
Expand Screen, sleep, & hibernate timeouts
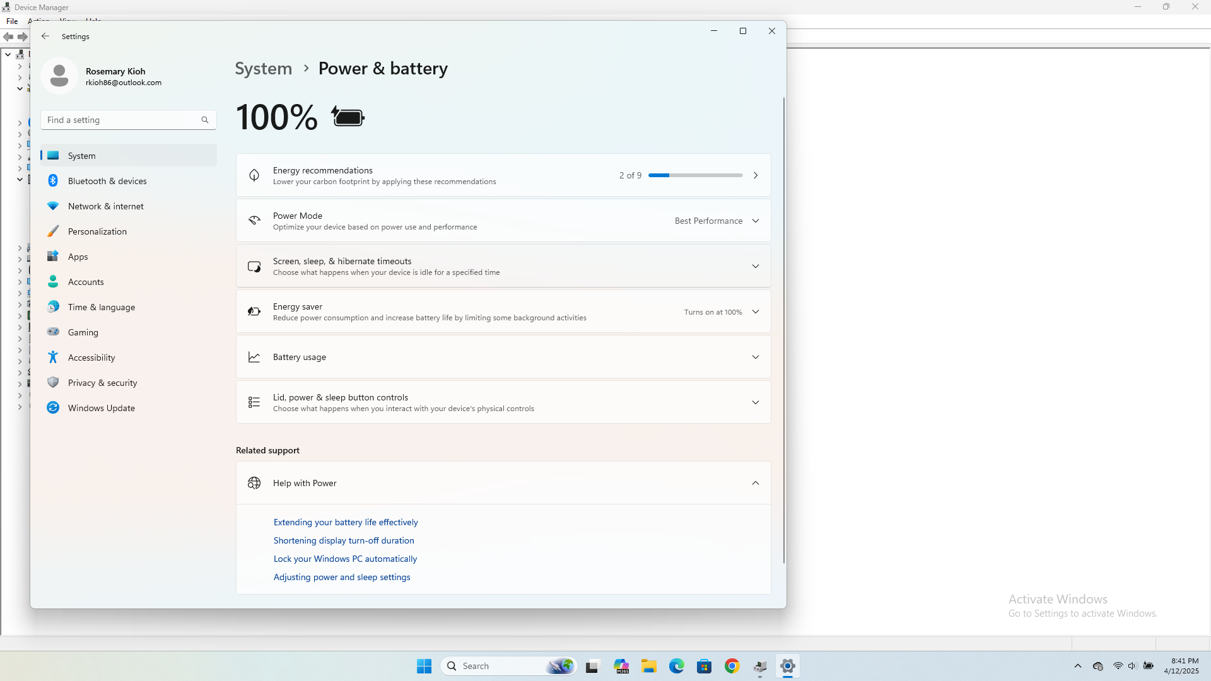click(x=503, y=266)
